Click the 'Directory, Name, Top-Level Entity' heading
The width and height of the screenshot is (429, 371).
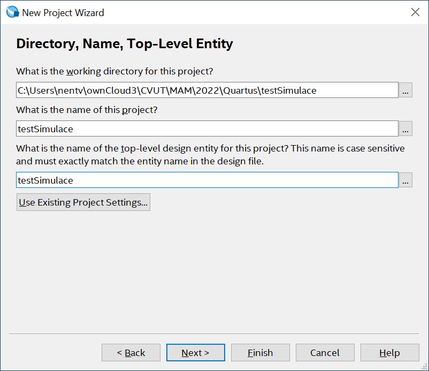(x=125, y=43)
